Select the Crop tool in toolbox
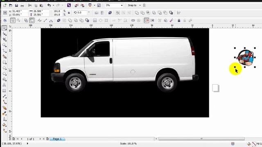Screen dimensions: 262x147 coord(5,40)
